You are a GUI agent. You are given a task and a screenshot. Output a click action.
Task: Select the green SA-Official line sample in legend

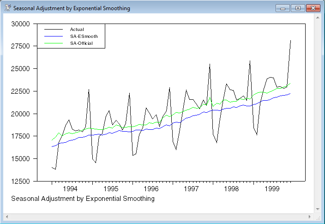coord(53,43)
